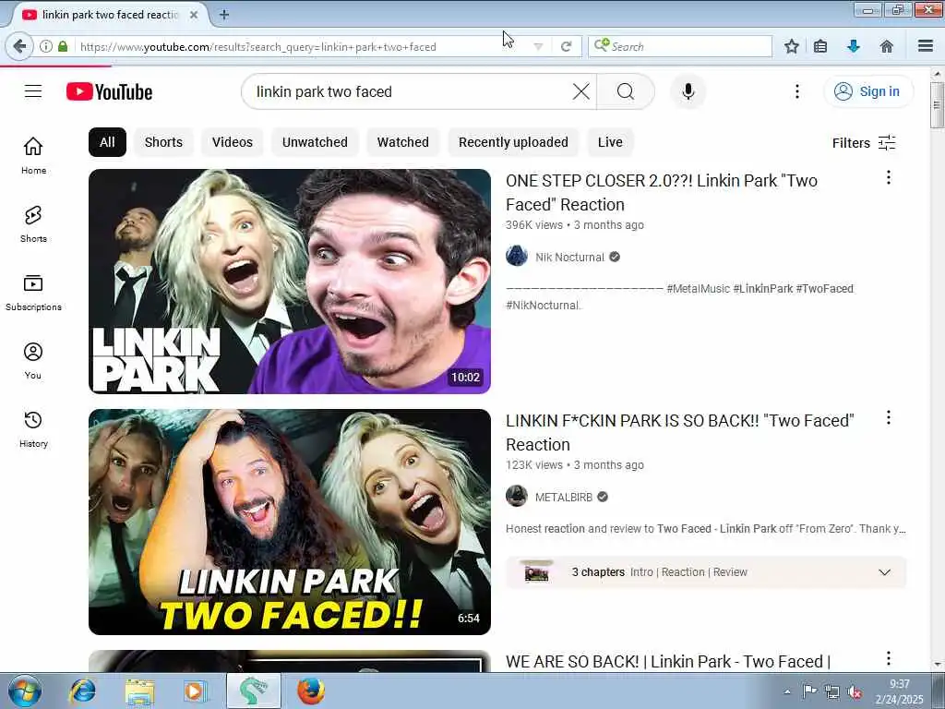945x709 pixels.
Task: View site information icon in URL bar
Action: tap(45, 46)
